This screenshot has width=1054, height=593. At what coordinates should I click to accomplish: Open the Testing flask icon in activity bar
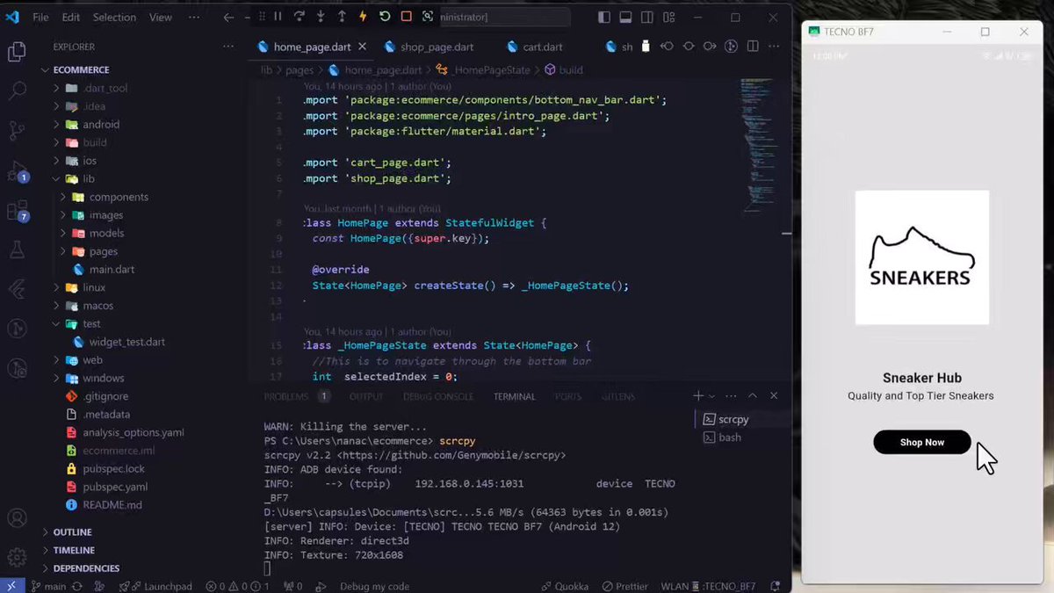tap(17, 250)
